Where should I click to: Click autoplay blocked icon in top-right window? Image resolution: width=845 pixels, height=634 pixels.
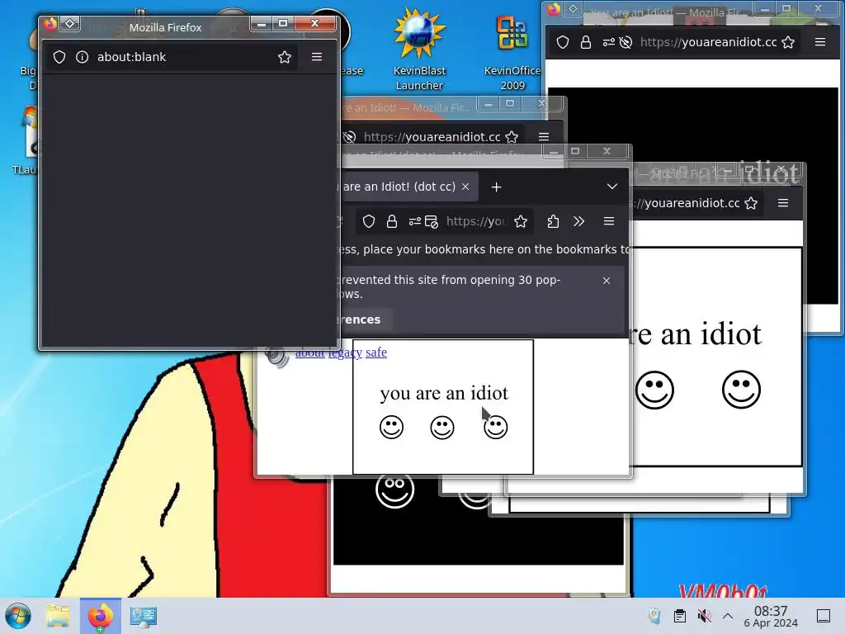[625, 42]
